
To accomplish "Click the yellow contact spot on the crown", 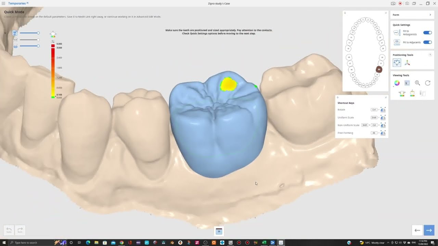I will (228, 84).
